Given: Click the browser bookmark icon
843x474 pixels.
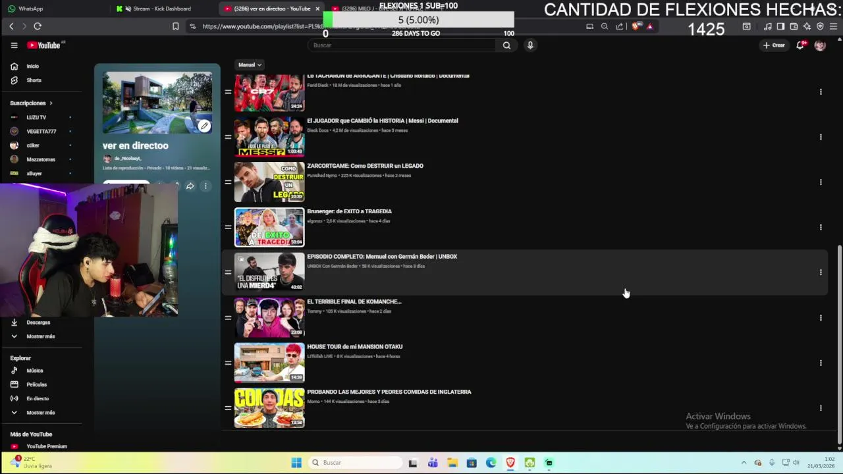Looking at the screenshot, I should 175,26.
